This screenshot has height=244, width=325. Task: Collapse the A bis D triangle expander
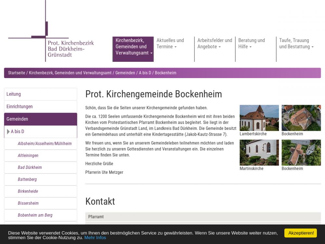tap(8, 132)
